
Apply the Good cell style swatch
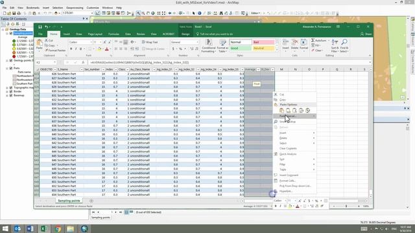[x=240, y=49]
